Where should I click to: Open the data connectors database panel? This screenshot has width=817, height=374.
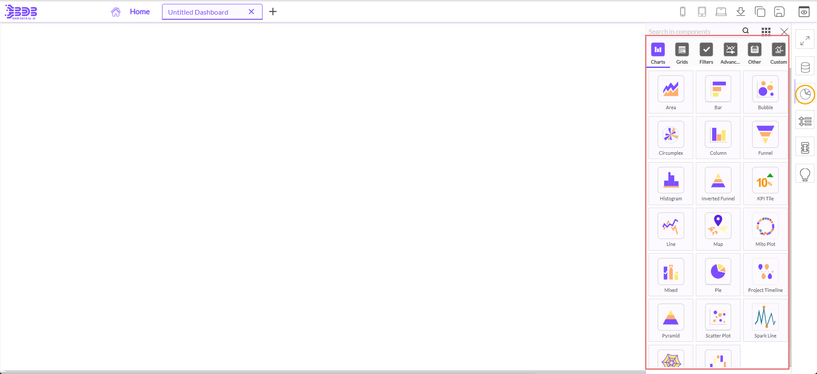tap(805, 67)
